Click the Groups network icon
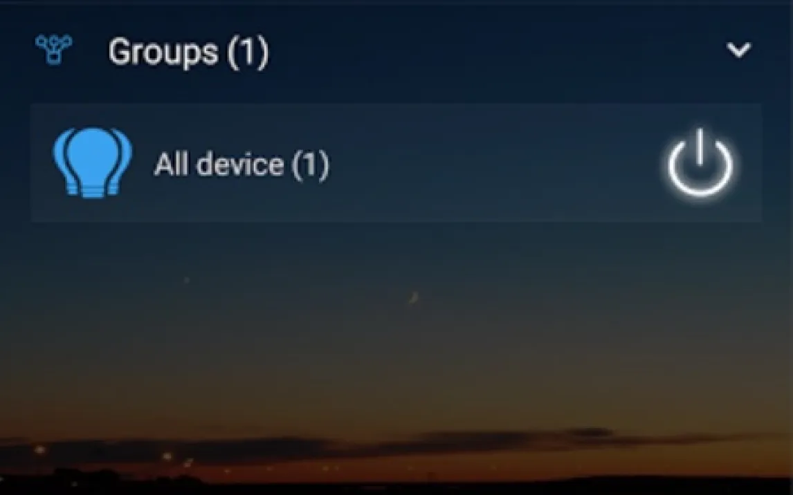The width and height of the screenshot is (793, 495). [x=53, y=50]
